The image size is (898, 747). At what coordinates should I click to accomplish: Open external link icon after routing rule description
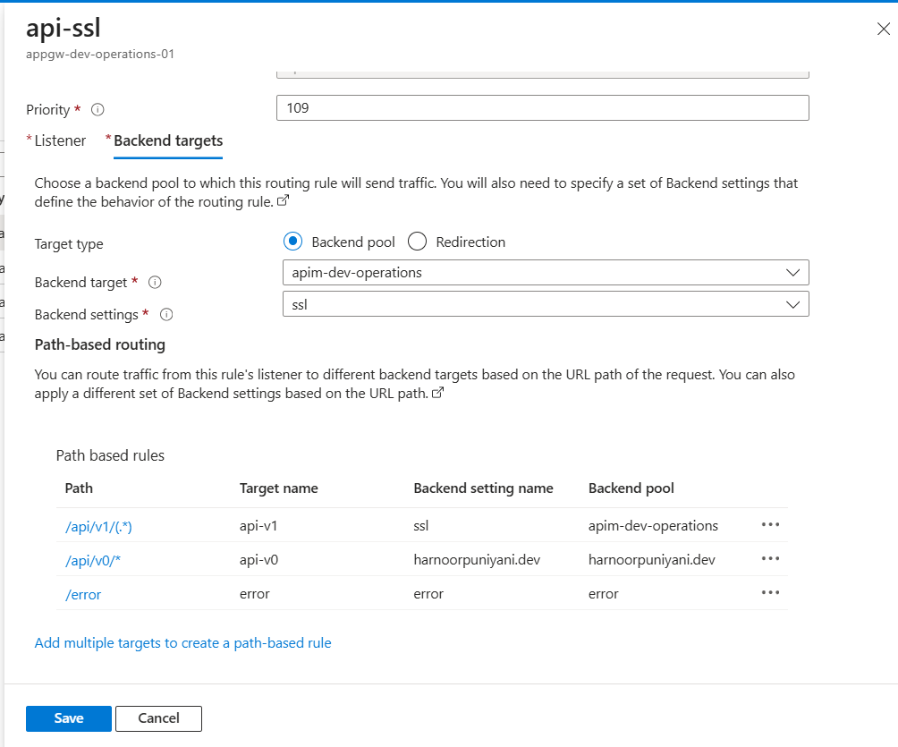point(284,202)
